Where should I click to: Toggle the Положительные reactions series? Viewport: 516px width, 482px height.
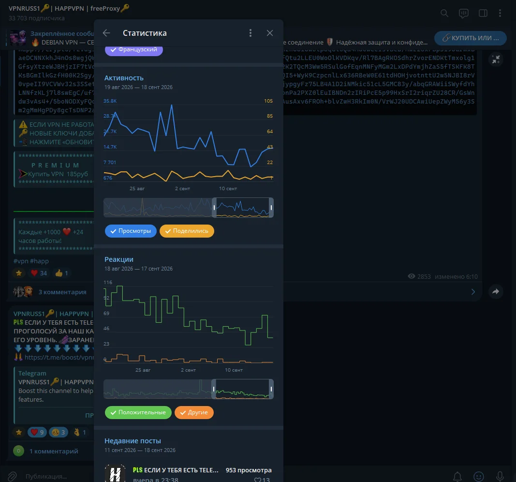tap(138, 412)
